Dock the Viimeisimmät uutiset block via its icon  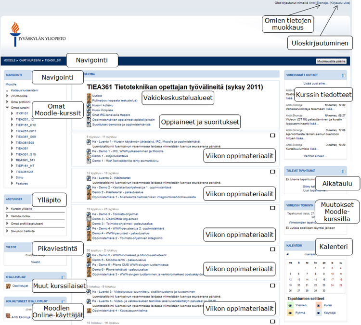[x=344, y=75]
